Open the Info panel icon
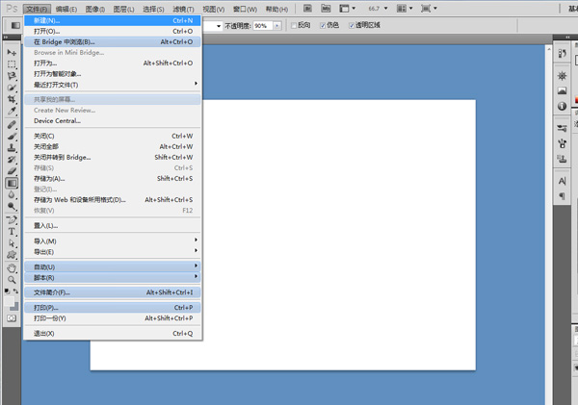Viewport: 578px width, 405px height. (562, 106)
